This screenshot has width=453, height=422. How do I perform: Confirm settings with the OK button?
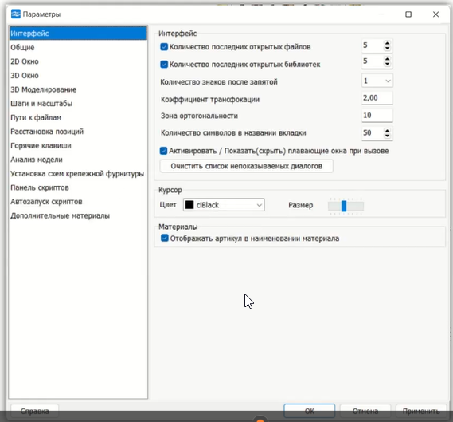click(310, 411)
